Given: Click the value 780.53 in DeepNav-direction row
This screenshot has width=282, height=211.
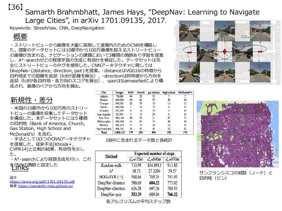Looking at the screenshot, I should click(172, 189).
